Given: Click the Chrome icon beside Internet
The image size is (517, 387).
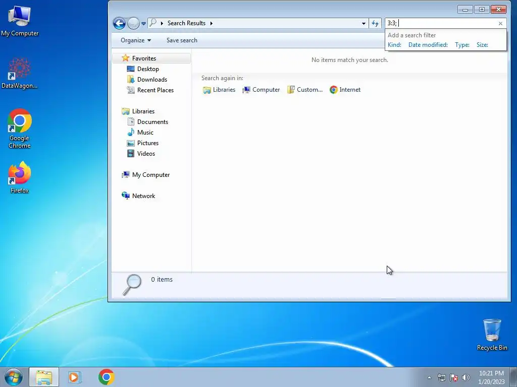Looking at the screenshot, I should (333, 90).
